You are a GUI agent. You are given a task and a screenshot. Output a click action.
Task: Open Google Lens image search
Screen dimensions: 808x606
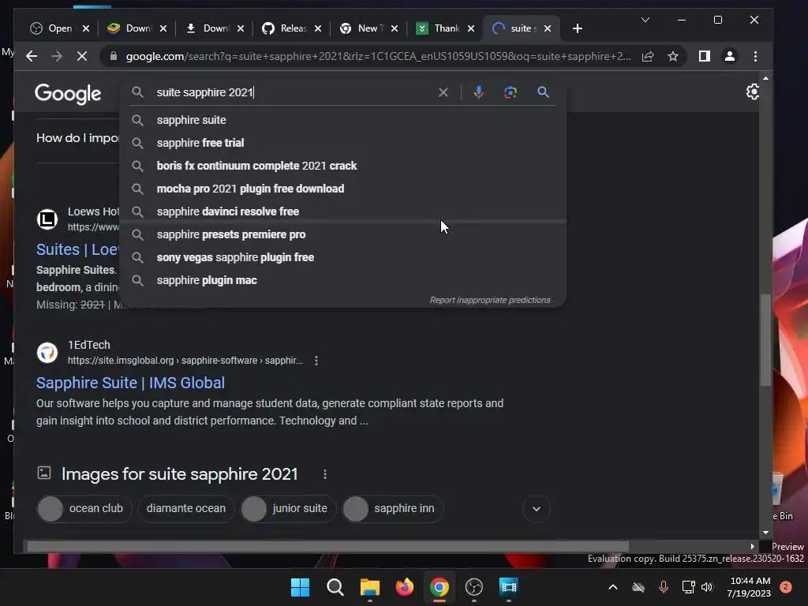(x=511, y=92)
